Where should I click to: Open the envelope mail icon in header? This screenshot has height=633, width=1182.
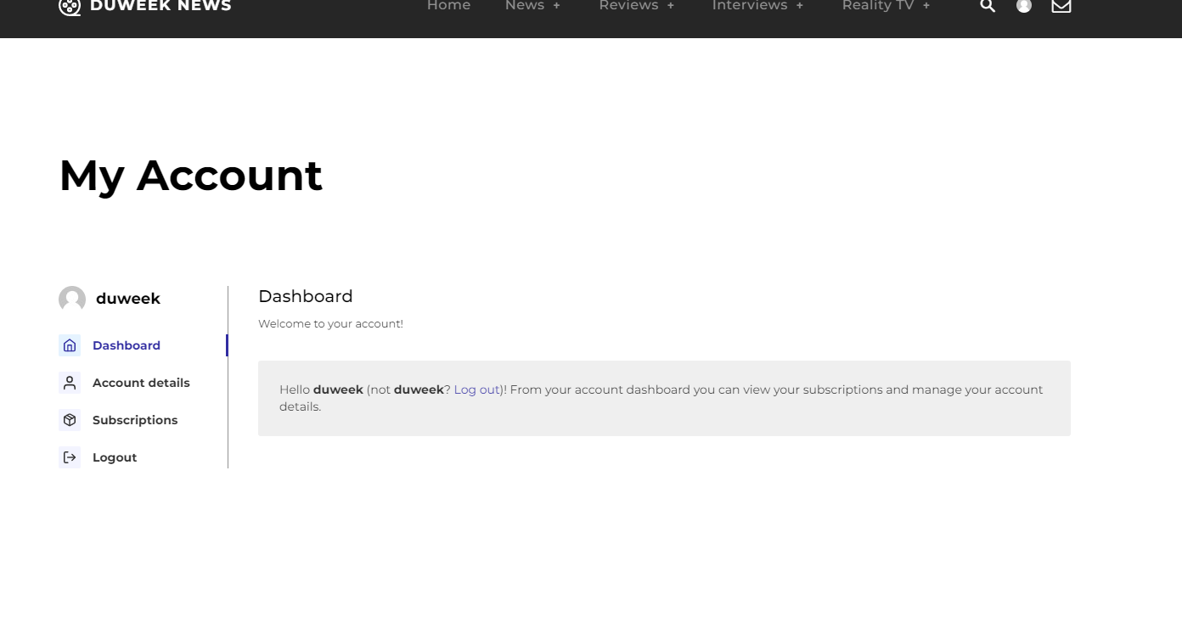click(x=1061, y=6)
